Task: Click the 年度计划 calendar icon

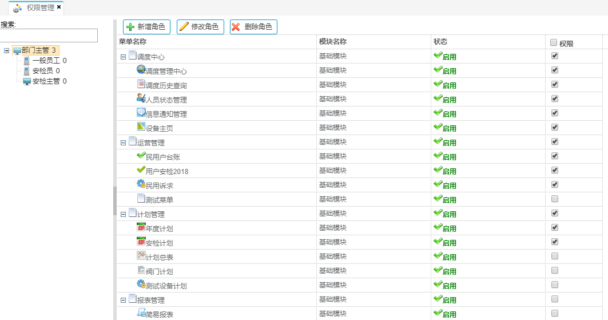Action: (141, 227)
